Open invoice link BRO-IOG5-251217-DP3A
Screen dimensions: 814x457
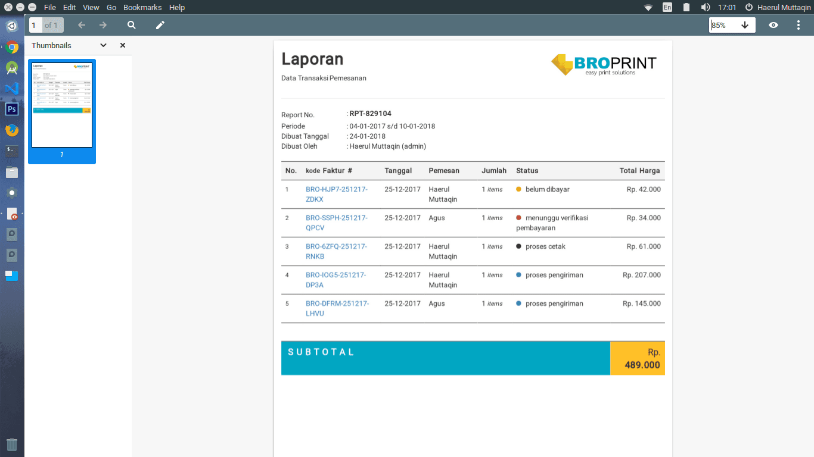click(336, 280)
